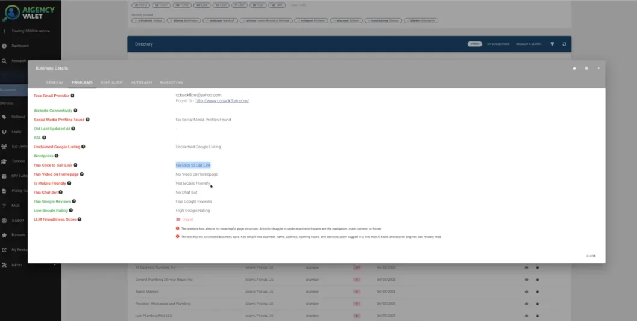Select the Problems tab

click(x=82, y=82)
